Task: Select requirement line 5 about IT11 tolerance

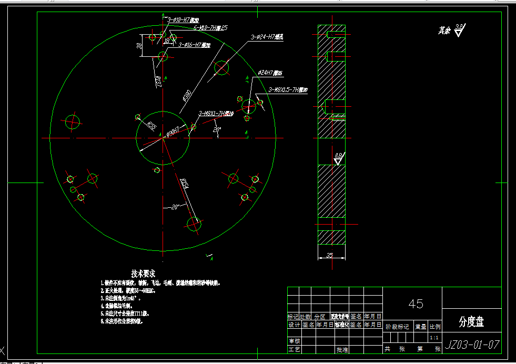Action: 125,314
